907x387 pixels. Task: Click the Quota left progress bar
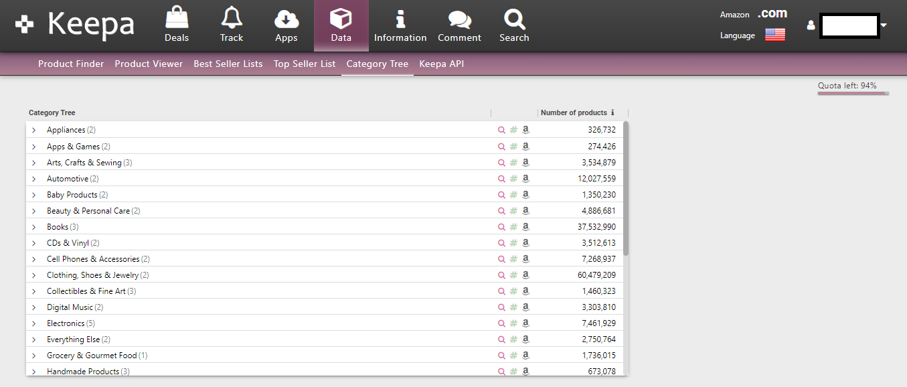853,93
